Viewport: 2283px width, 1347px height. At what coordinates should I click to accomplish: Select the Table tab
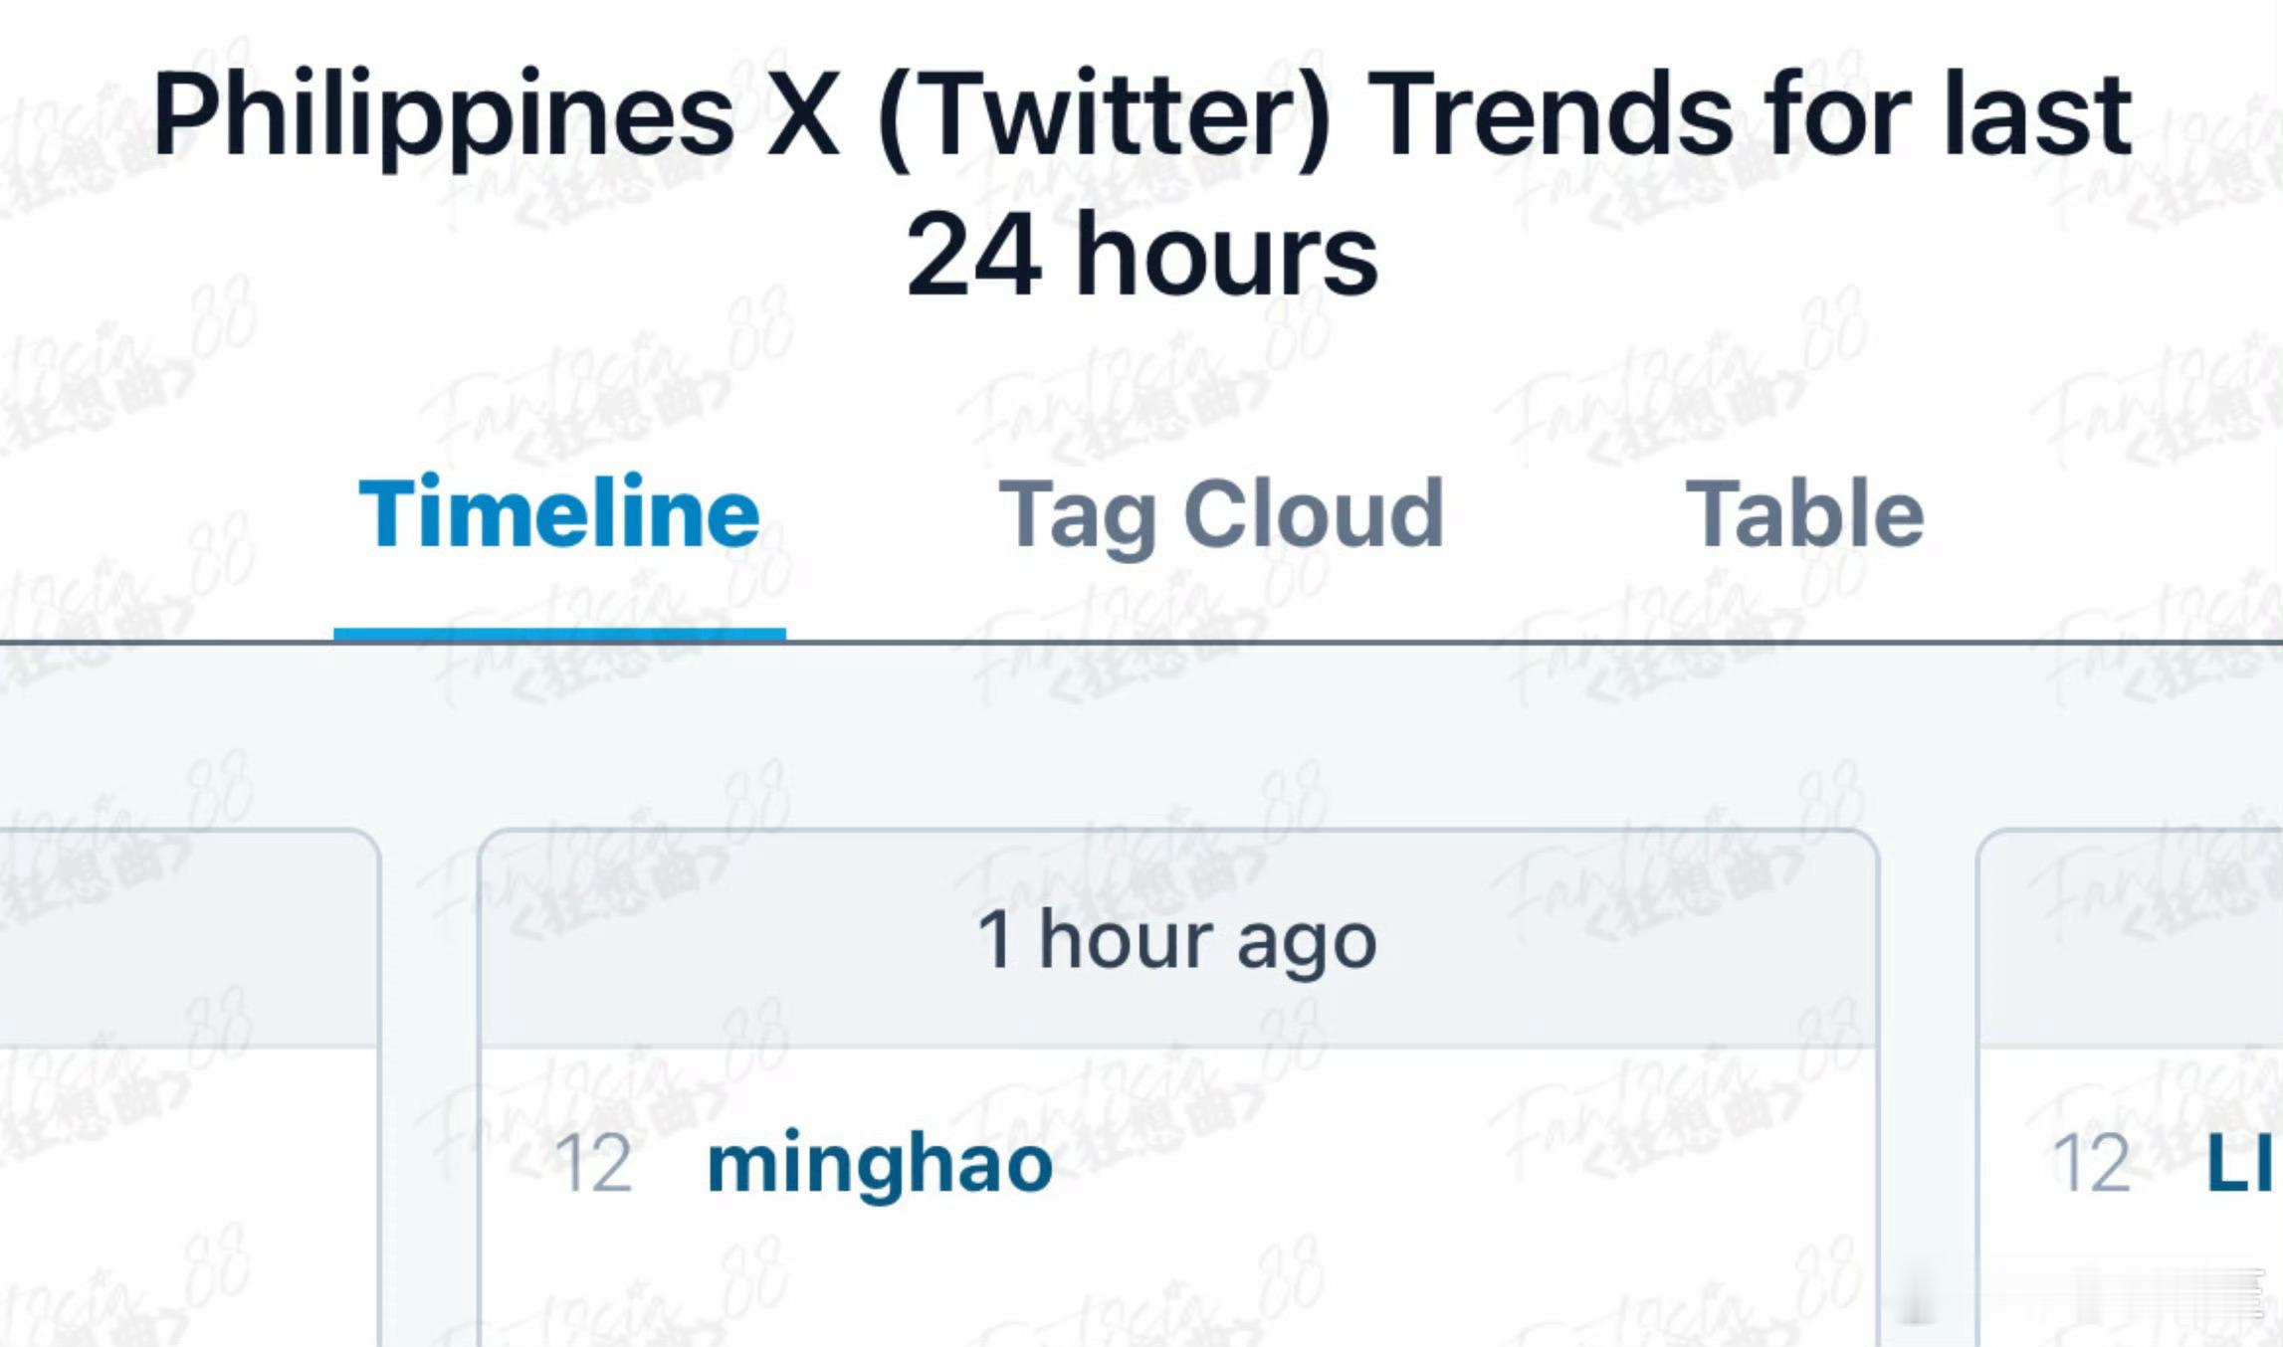click(x=1803, y=514)
